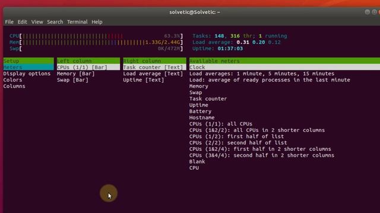Select Meters in the Setup list
The height and width of the screenshot is (213, 380).
click(x=28, y=67)
